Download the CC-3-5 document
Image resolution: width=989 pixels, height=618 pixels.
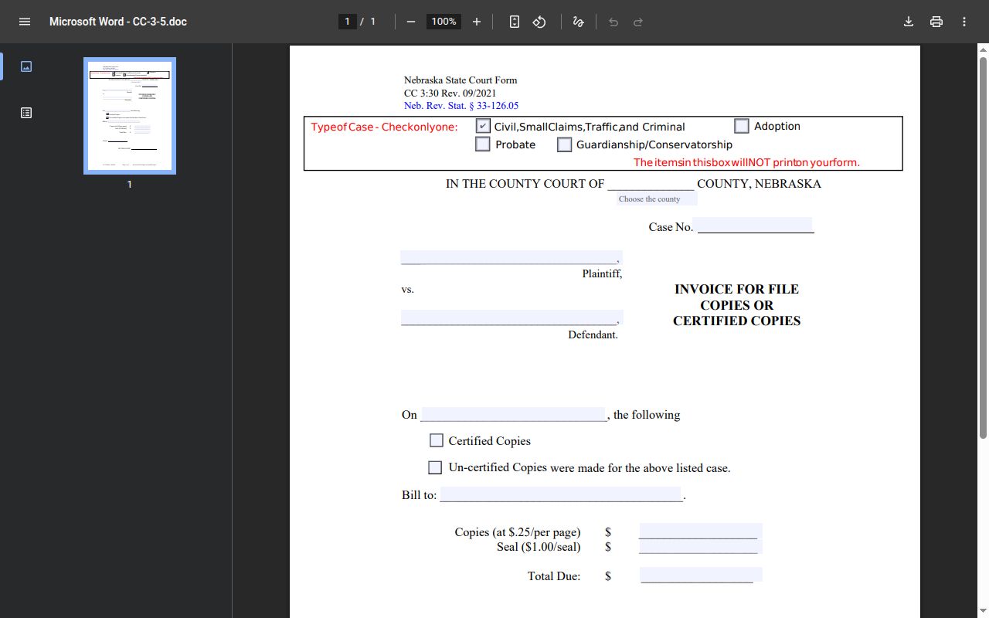pos(909,22)
